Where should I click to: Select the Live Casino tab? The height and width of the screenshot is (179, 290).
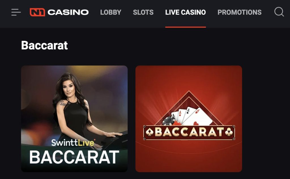[x=185, y=12]
